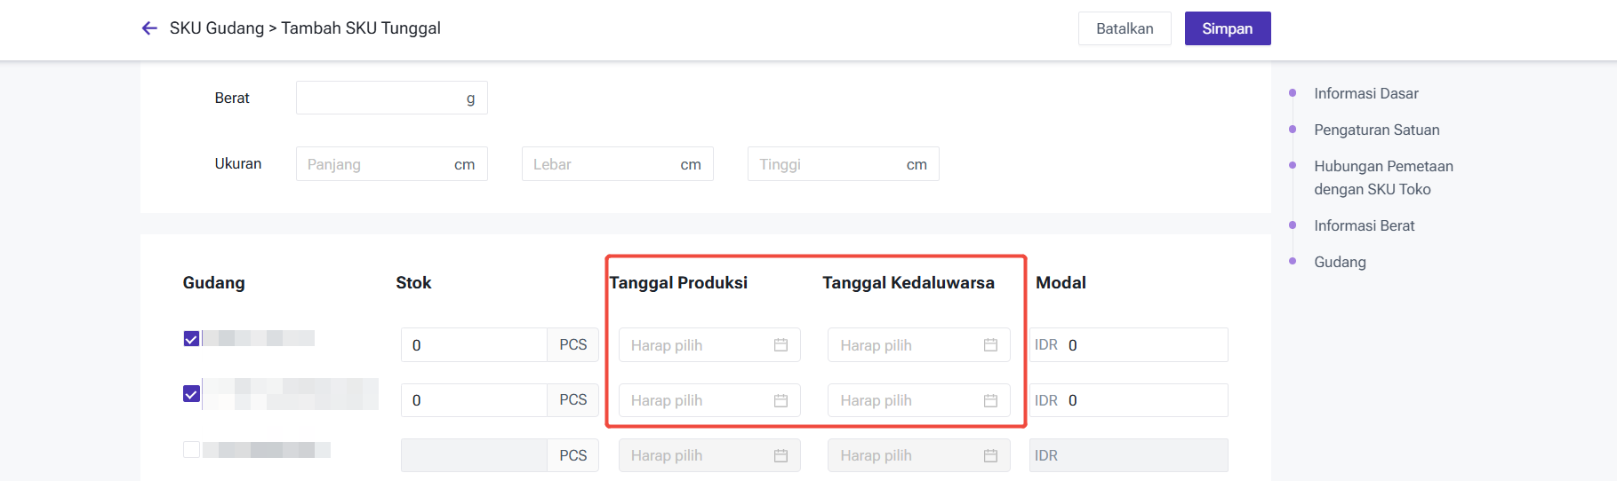
Task: Uncheck the second warehouse checkbox
Action: pos(191,393)
